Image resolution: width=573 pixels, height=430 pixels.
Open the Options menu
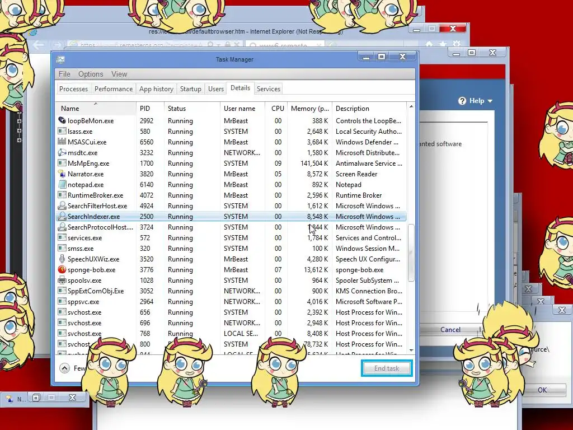[91, 74]
